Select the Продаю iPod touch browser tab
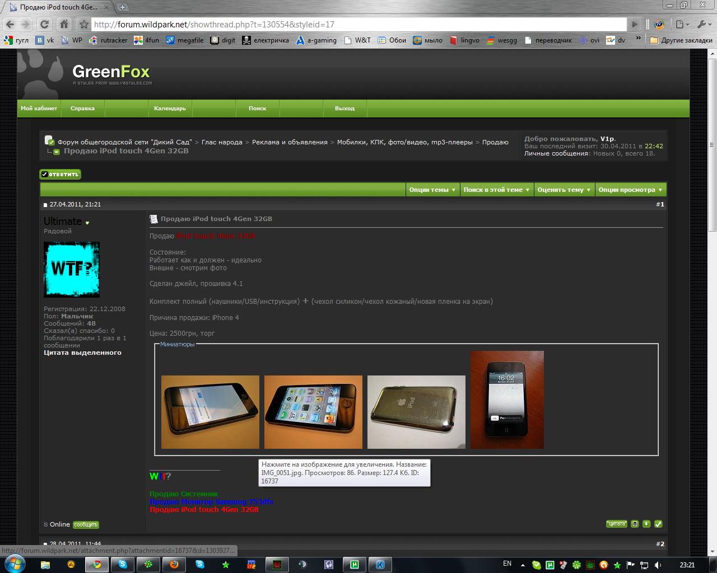717x573 pixels. click(58, 7)
